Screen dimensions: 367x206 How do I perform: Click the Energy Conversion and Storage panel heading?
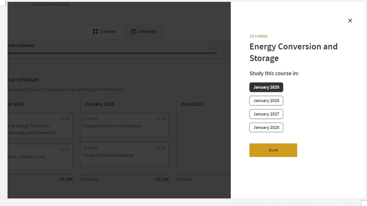(x=293, y=52)
